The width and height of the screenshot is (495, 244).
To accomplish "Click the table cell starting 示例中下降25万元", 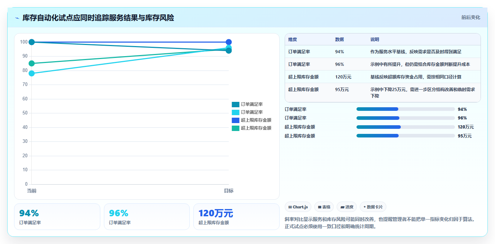I will pyautogui.click(x=423, y=93).
